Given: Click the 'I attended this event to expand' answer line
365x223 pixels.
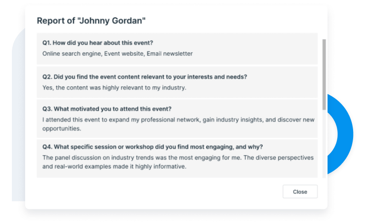Looking at the screenshot, I should pos(178,120).
